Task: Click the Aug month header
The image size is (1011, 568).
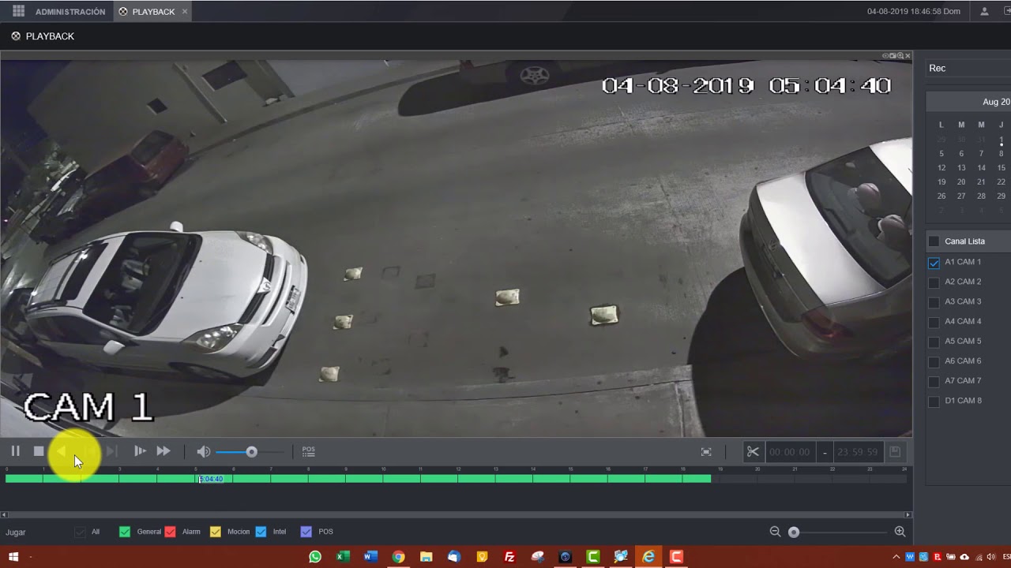Action: pos(995,102)
